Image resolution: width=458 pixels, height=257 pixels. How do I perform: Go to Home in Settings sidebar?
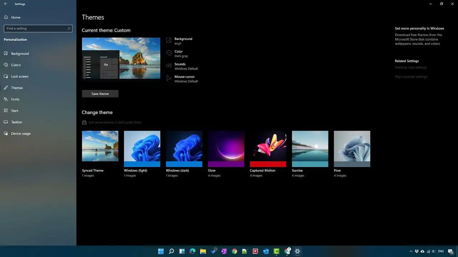pos(15,17)
